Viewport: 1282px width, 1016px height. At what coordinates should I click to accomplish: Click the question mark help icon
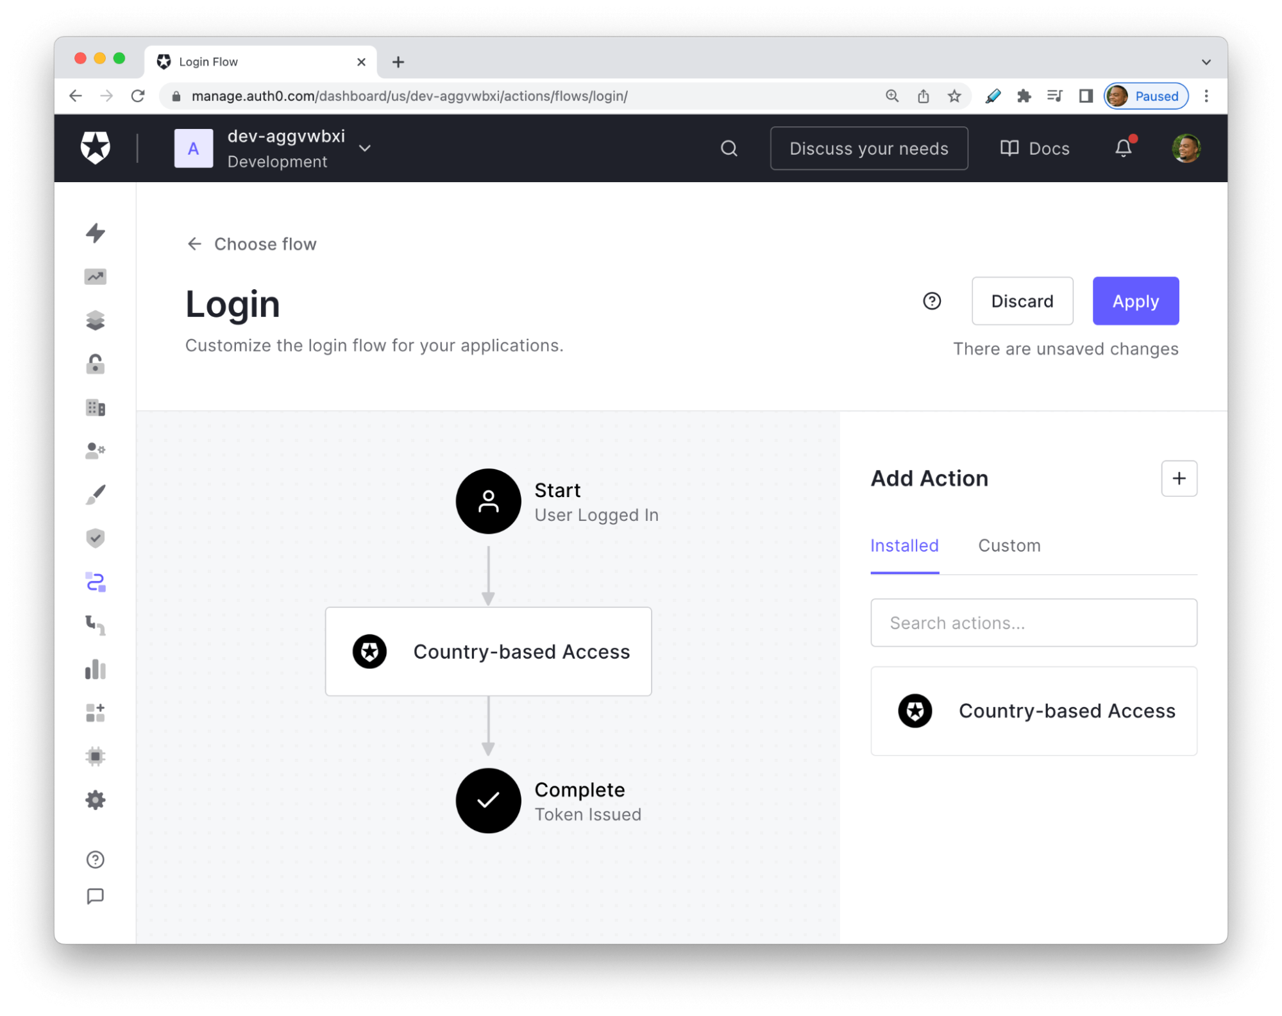coord(932,301)
